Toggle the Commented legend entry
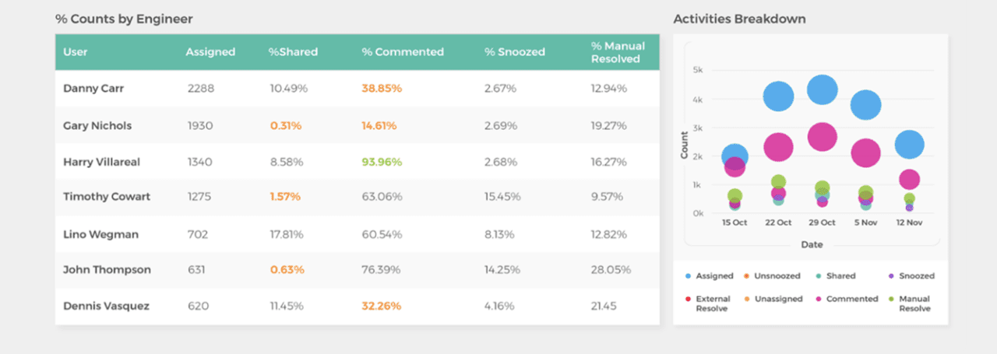The height and width of the screenshot is (354, 997). click(x=851, y=299)
